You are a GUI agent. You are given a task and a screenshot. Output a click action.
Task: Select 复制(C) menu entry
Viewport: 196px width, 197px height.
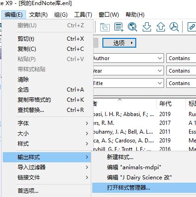(48, 49)
